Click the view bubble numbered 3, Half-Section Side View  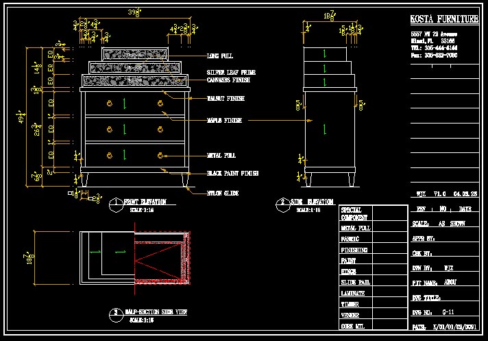point(116,315)
